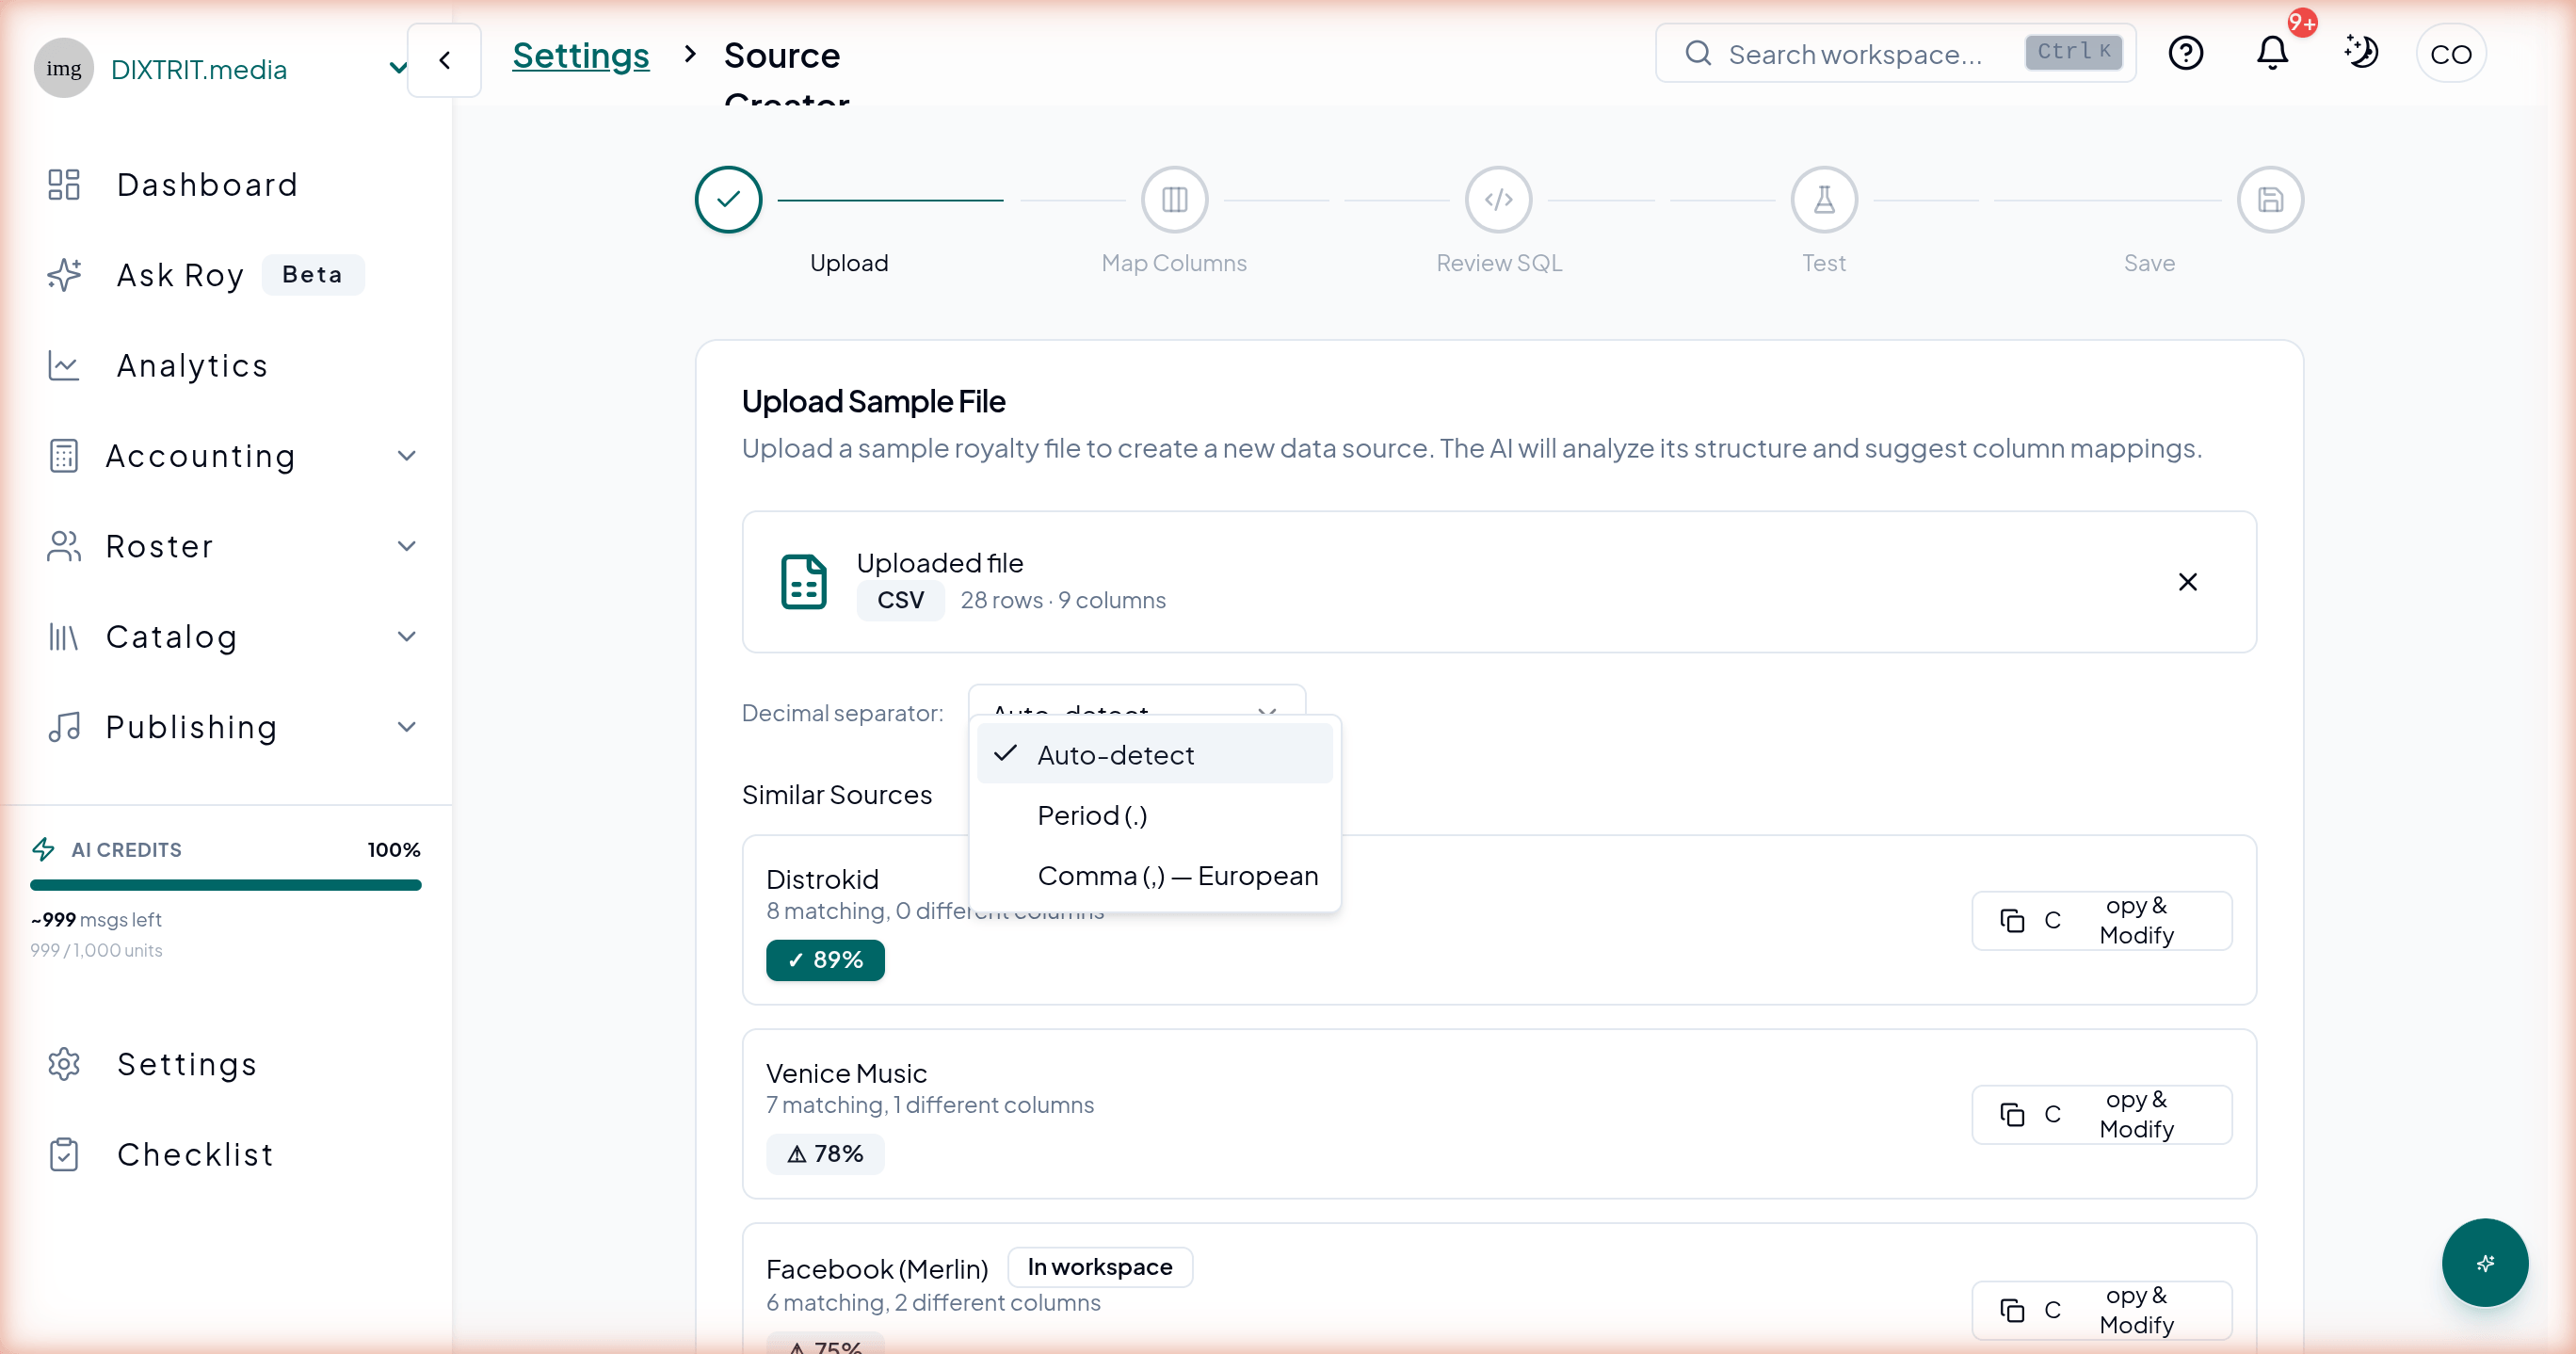Click the Upload step checkmark circle
The image size is (2576, 1354).
(x=729, y=200)
